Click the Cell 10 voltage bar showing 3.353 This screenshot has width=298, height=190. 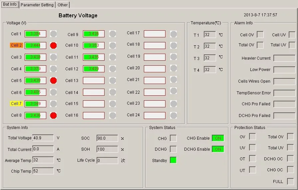[x=94, y=45]
